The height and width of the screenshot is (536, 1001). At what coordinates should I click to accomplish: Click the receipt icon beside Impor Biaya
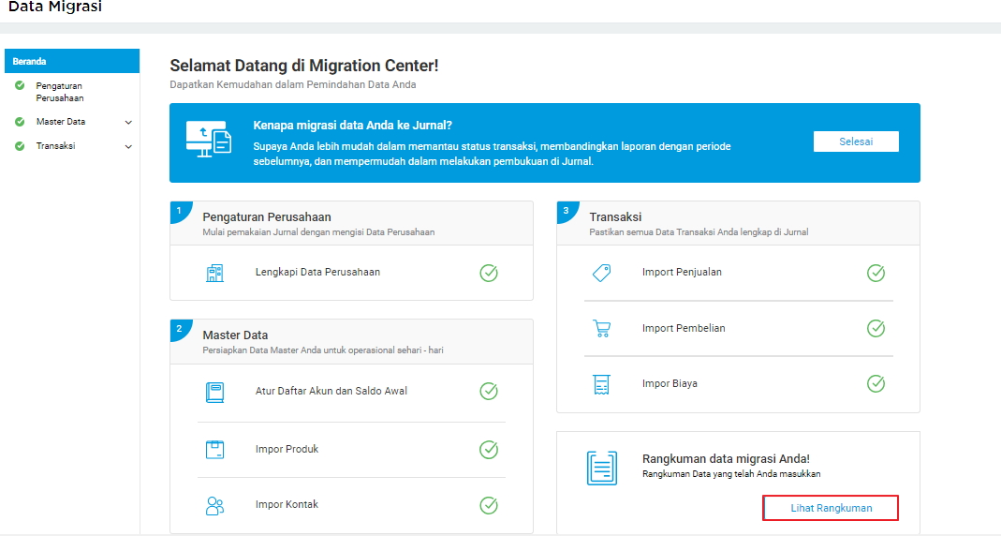coord(601,384)
